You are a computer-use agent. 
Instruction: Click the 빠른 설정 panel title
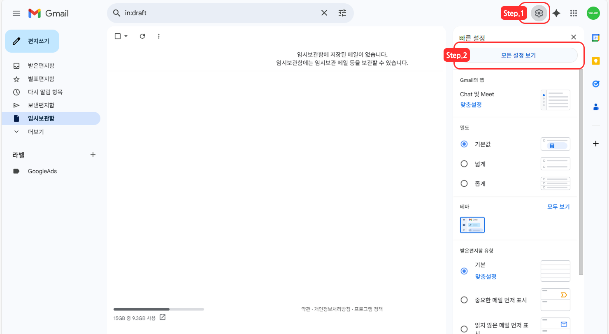pyautogui.click(x=472, y=38)
